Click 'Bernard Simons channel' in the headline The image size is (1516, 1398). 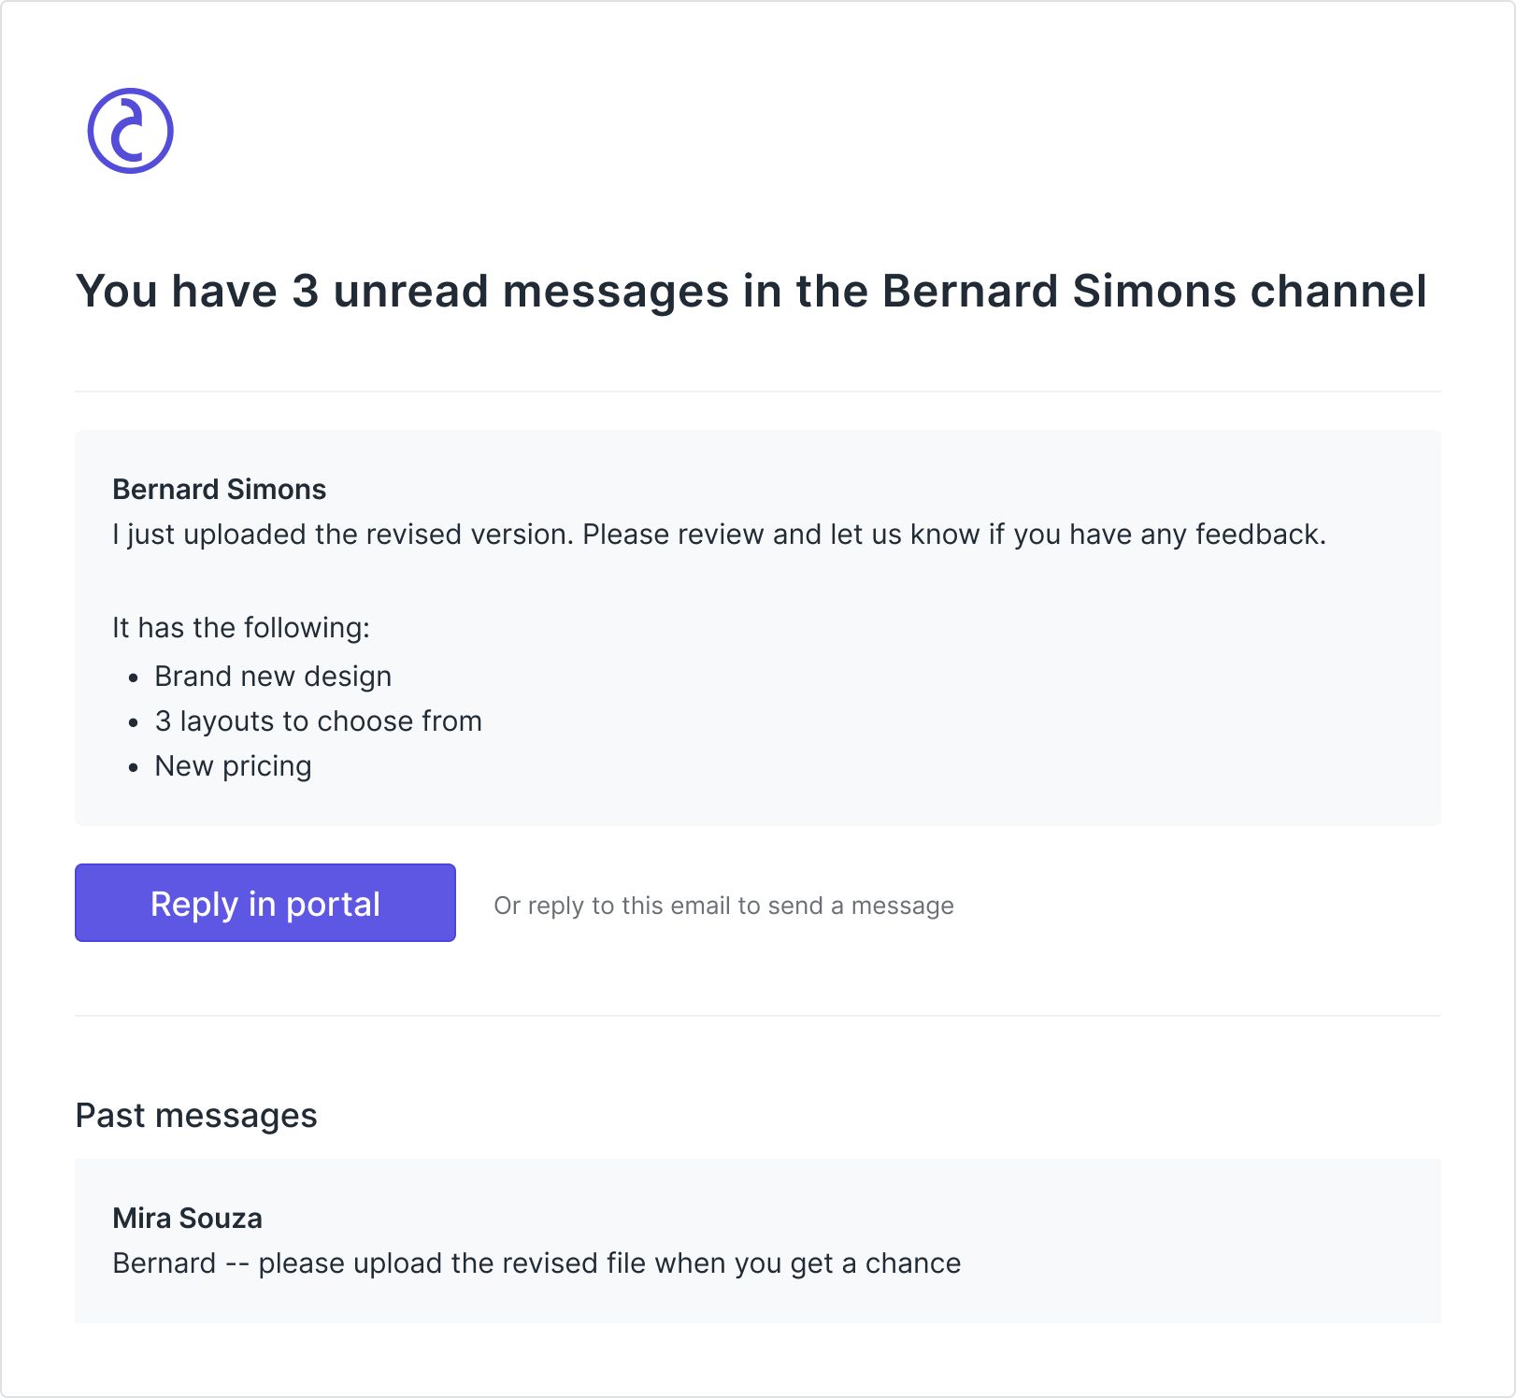coord(1153,291)
